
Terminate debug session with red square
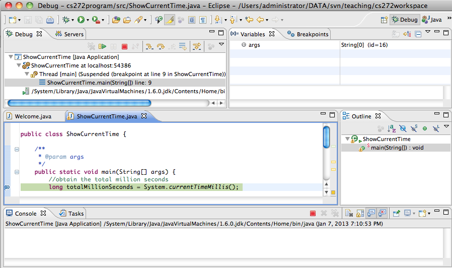124,46
